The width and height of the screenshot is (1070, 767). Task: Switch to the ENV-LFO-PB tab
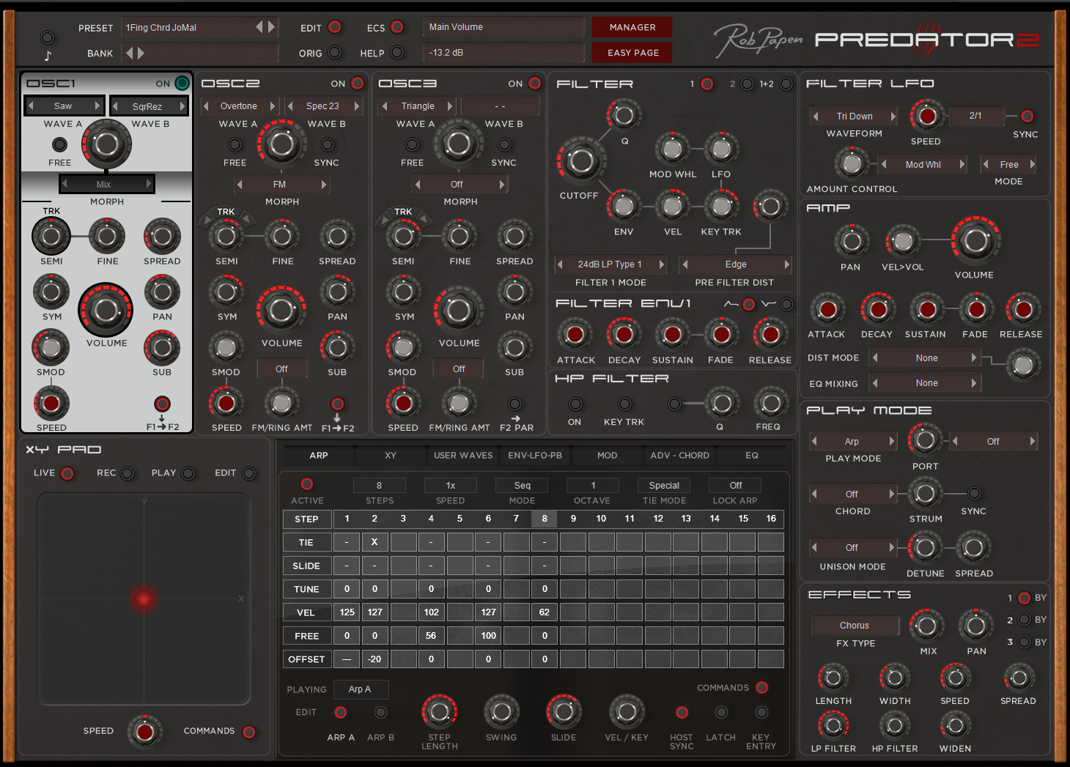[535, 456]
